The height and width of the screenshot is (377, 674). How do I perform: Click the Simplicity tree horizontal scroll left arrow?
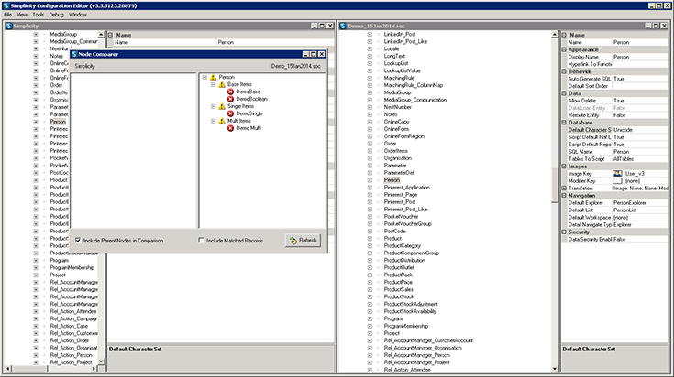(8, 369)
